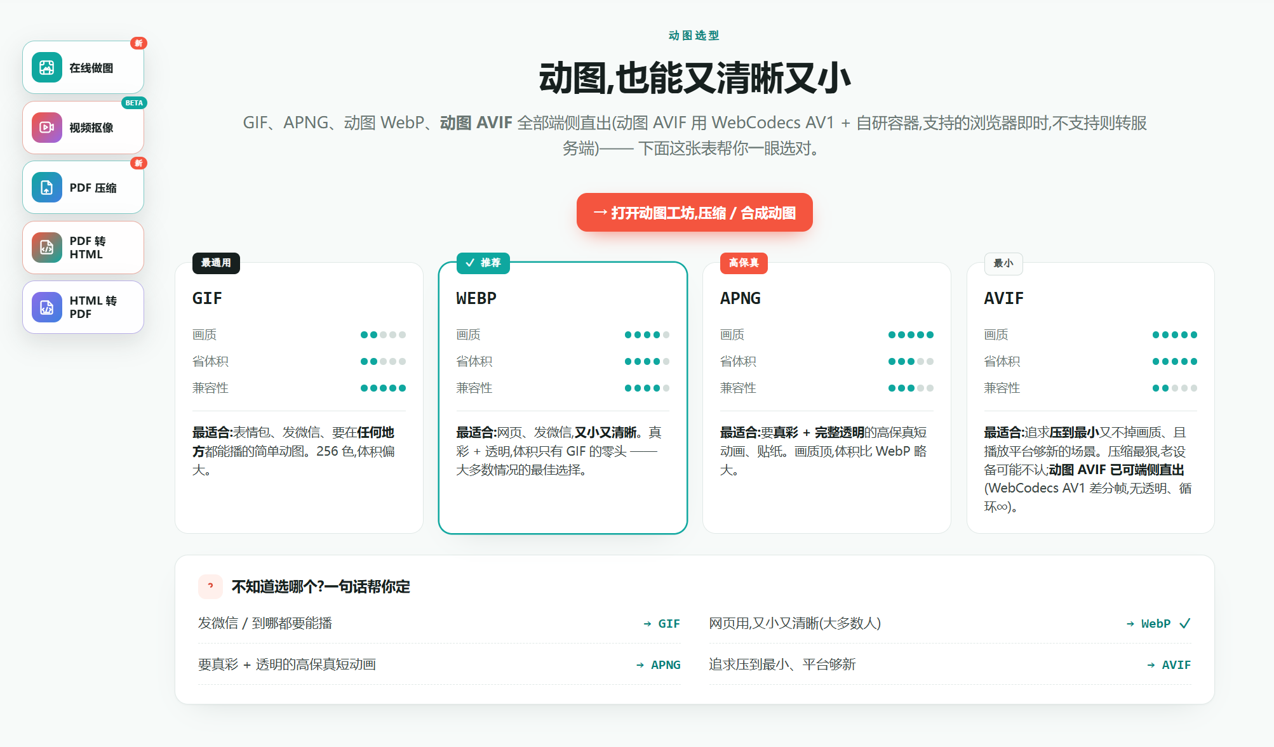The width and height of the screenshot is (1274, 747).
Task: Click GIF 画质 rating dots
Action: [383, 335]
